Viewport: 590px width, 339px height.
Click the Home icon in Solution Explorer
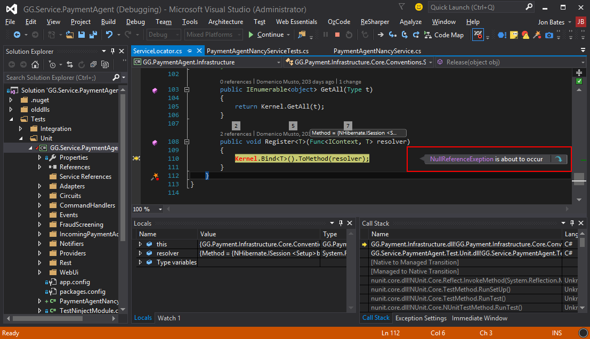coord(35,64)
